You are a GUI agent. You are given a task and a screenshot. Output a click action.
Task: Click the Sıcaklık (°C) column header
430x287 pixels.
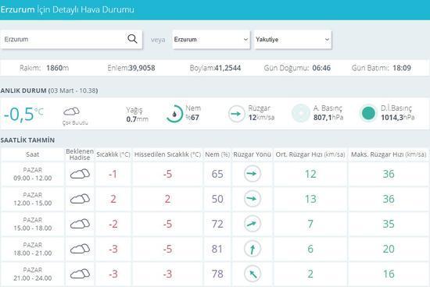coord(113,154)
